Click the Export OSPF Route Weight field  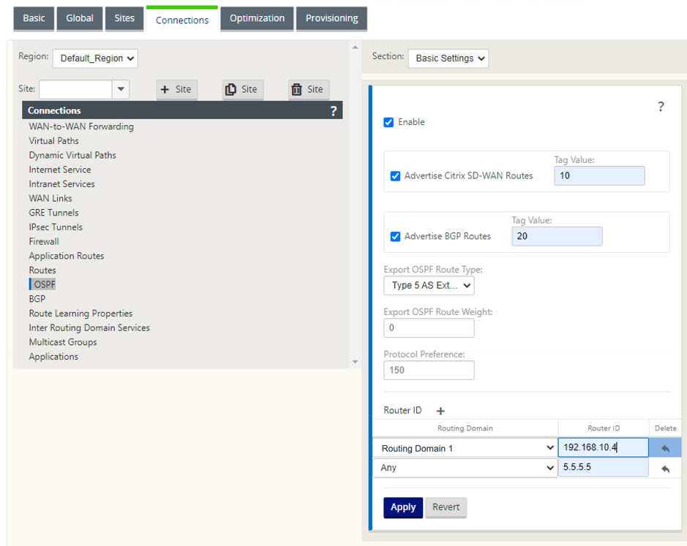429,328
